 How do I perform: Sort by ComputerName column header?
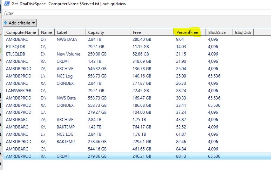click(21, 32)
